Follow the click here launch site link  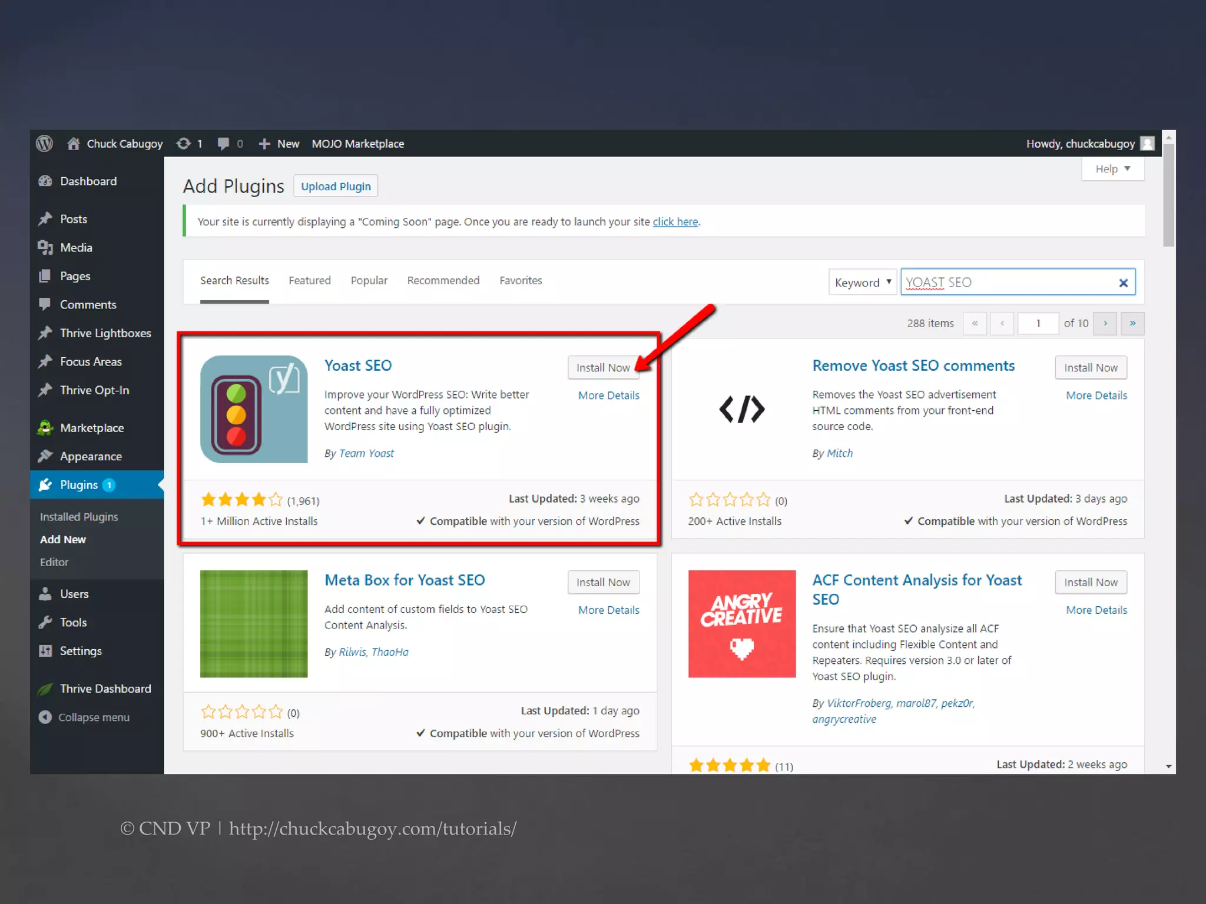point(675,222)
